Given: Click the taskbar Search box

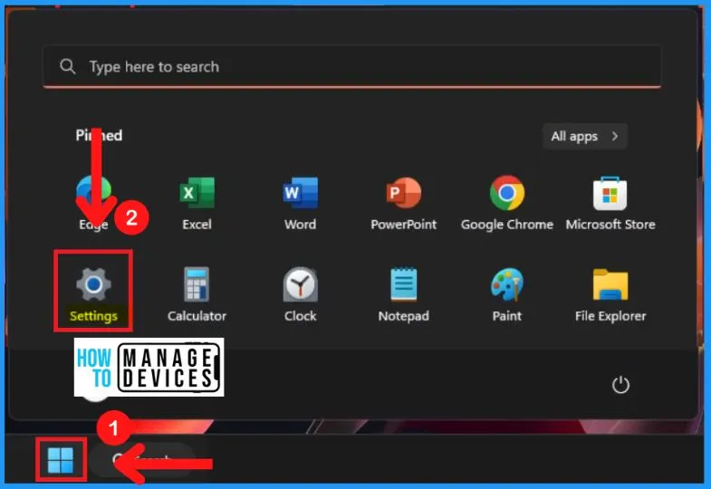Looking at the screenshot, I should point(142,460).
